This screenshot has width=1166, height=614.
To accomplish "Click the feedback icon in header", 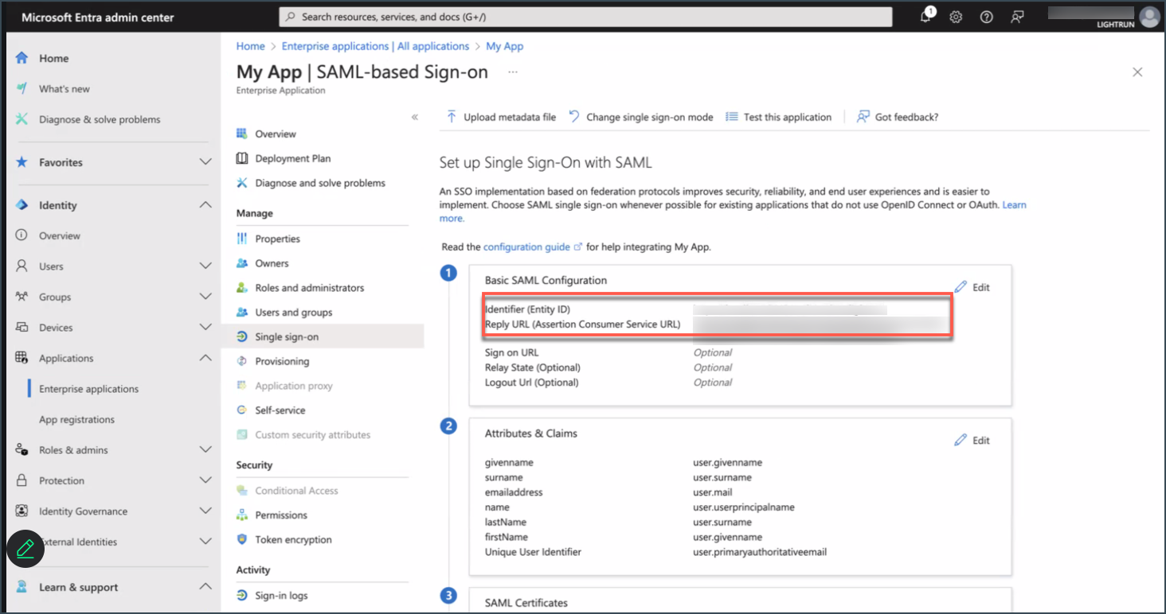I will coord(1017,17).
